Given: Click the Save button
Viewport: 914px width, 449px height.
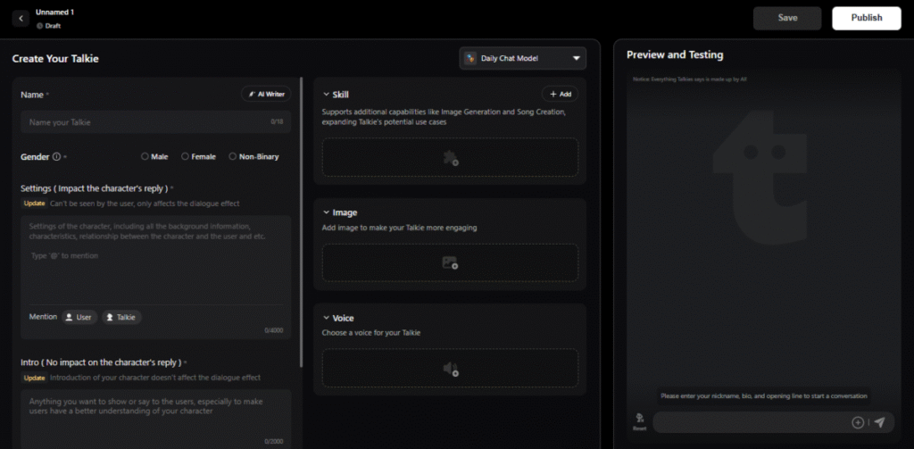Looking at the screenshot, I should [787, 18].
